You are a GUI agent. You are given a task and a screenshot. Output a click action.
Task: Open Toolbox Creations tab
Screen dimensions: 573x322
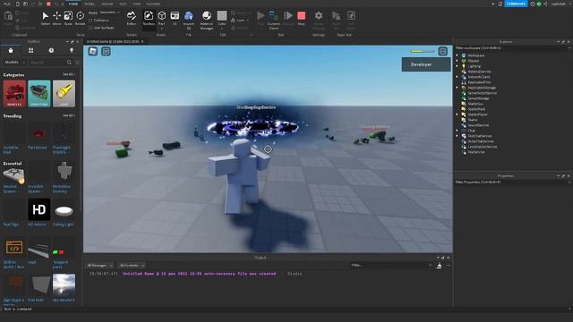coord(72,50)
